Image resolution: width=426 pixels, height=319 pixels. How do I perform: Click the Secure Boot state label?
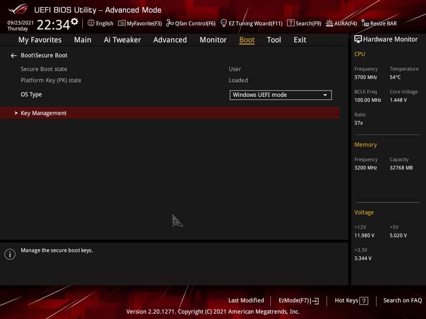coord(44,69)
